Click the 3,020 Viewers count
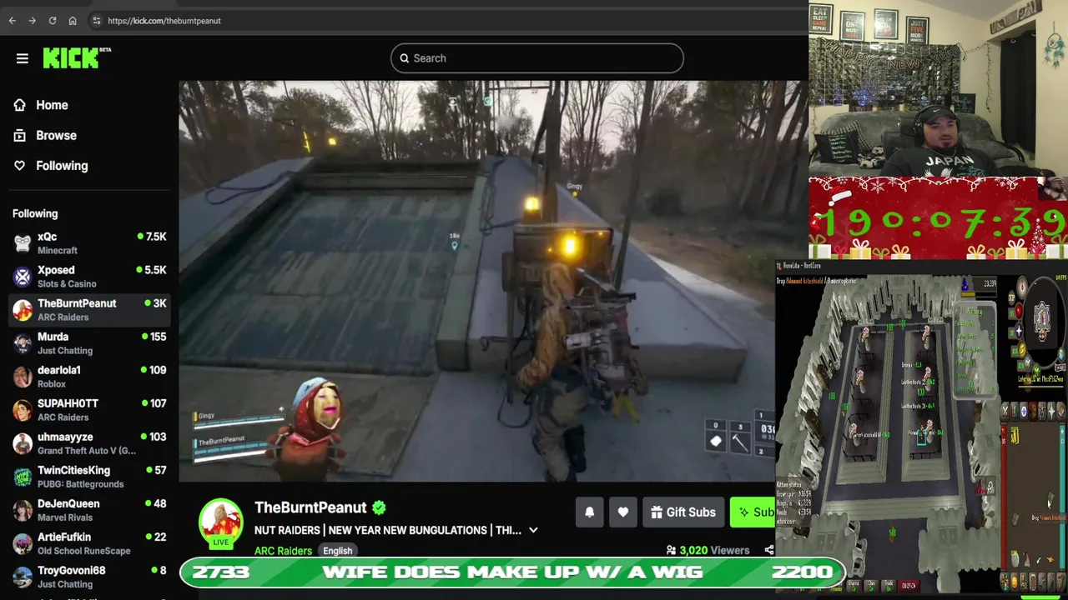This screenshot has width=1068, height=600. [707, 550]
